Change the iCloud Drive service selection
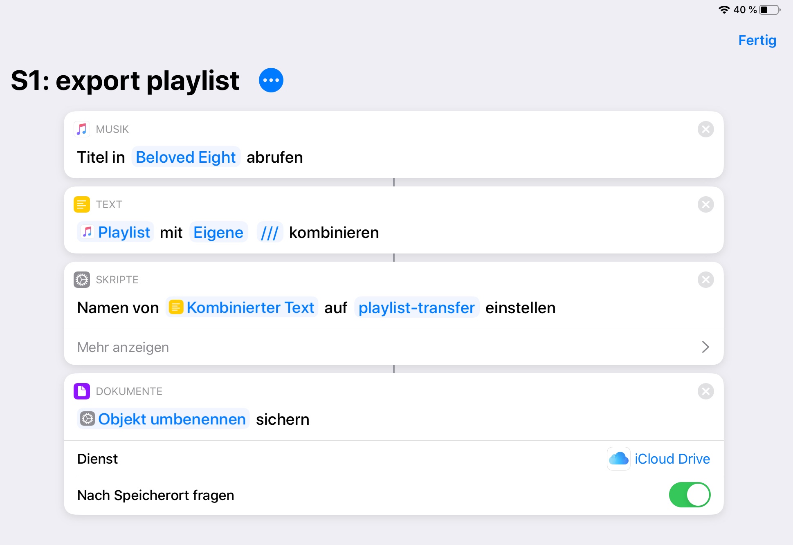The width and height of the screenshot is (793, 545). click(x=672, y=459)
